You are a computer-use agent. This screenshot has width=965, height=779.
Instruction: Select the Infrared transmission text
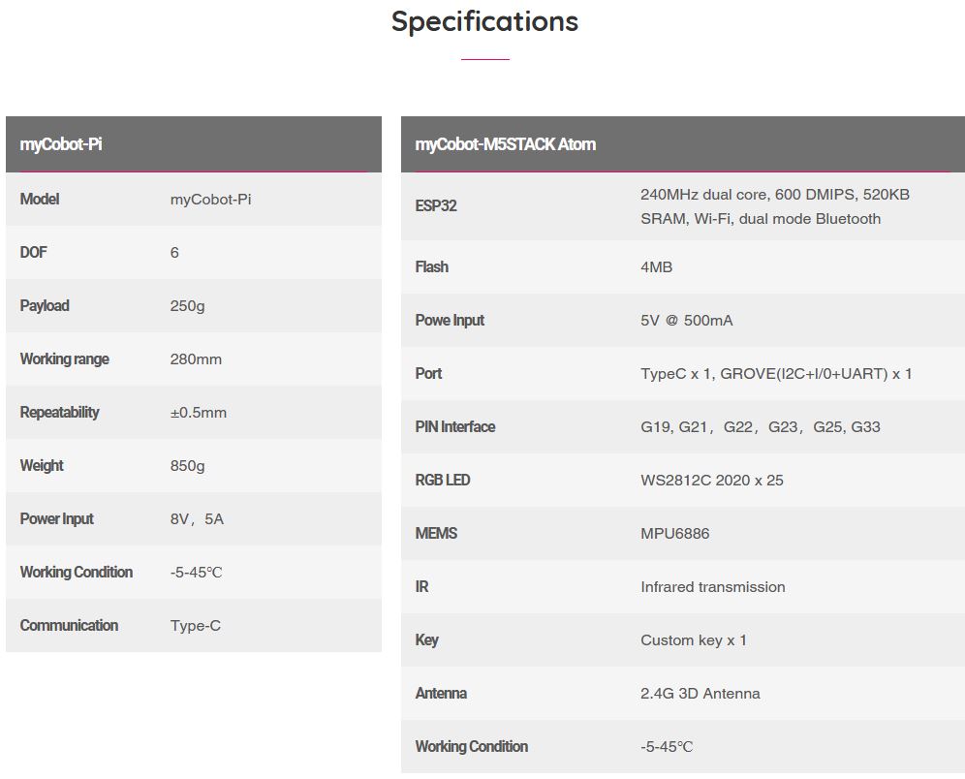(712, 587)
